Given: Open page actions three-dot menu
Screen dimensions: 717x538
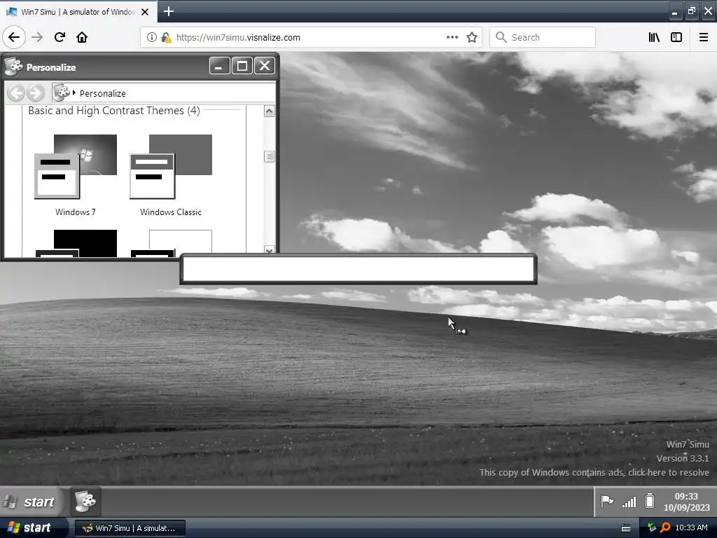Looking at the screenshot, I should click(x=452, y=37).
